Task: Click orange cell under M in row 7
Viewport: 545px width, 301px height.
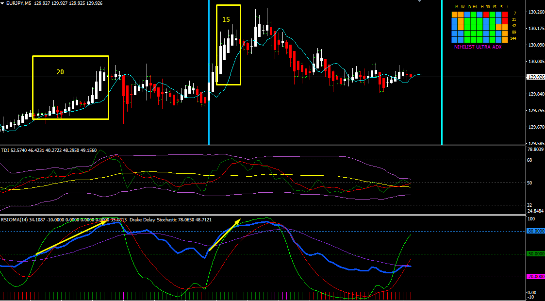Action: point(455,15)
